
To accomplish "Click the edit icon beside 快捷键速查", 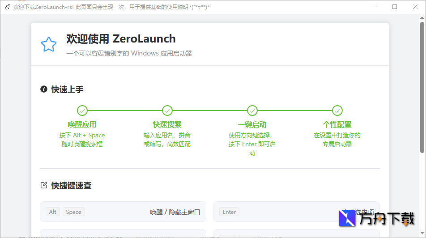I will pos(44,185).
